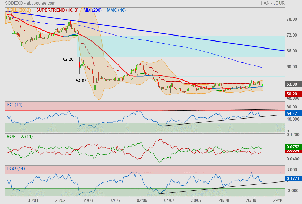Click the 31/03 date on the time axis
Screen dimensions: 302x204
click(87, 200)
